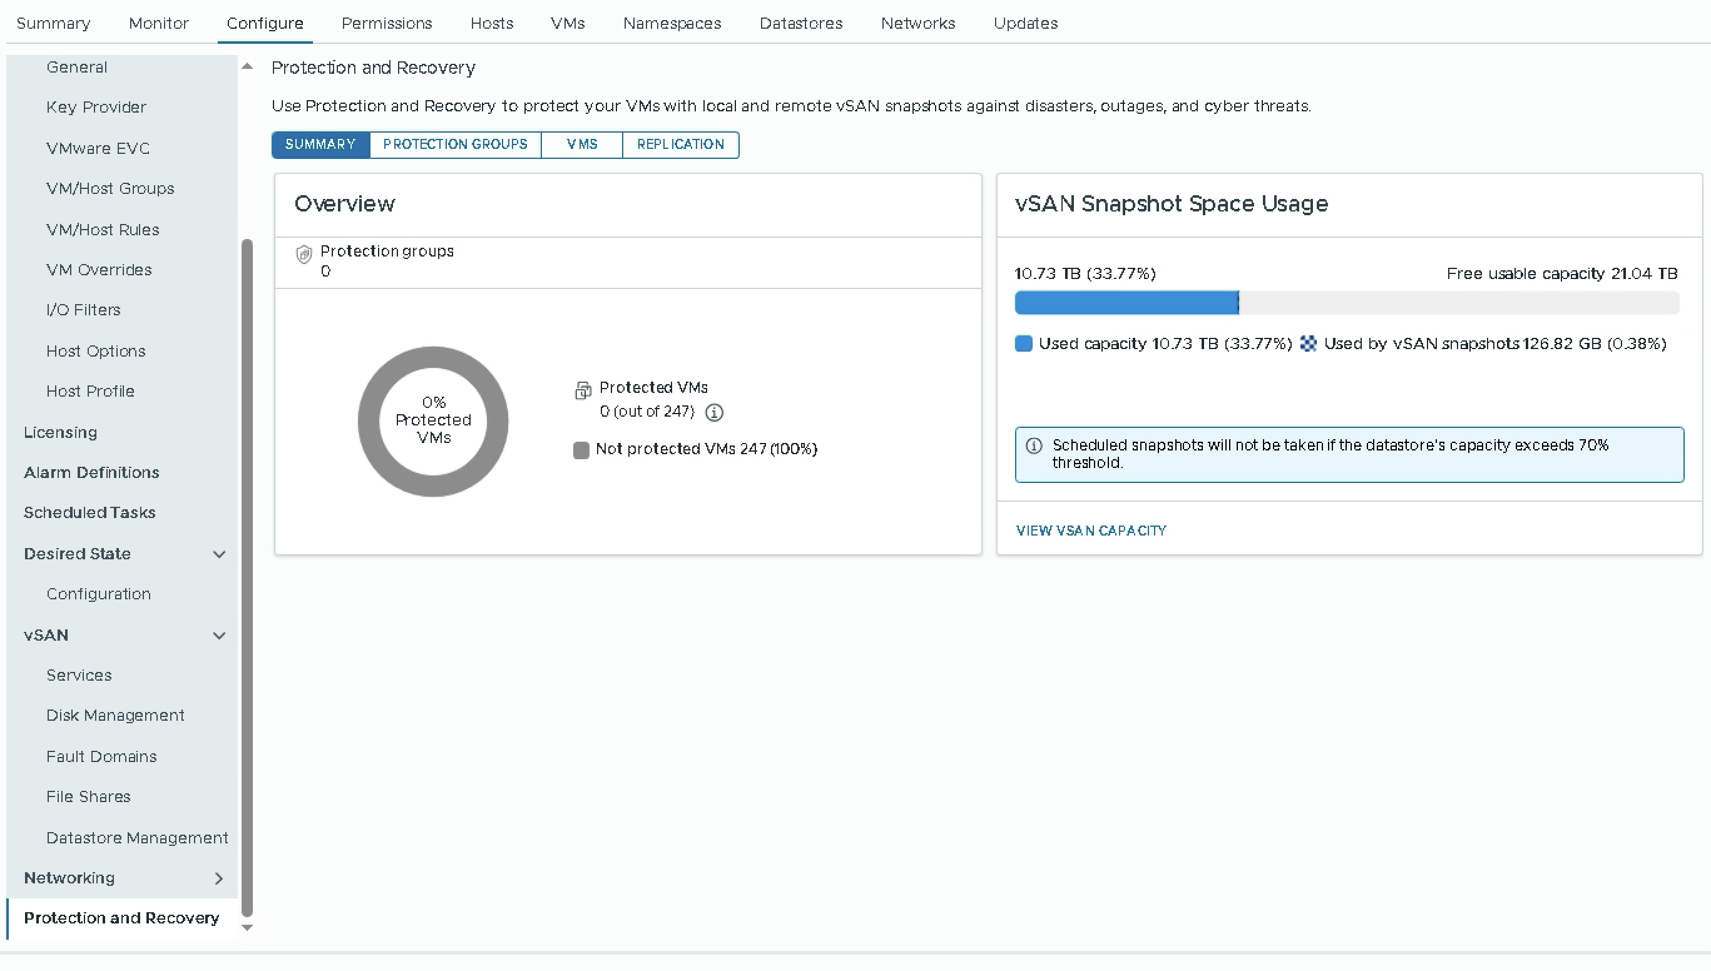1711x971 pixels.
Task: Click the blue Used capacity legend swatch
Action: [x=1023, y=343]
